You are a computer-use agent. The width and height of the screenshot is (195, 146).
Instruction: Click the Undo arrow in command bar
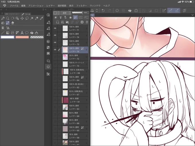pos(103,11)
